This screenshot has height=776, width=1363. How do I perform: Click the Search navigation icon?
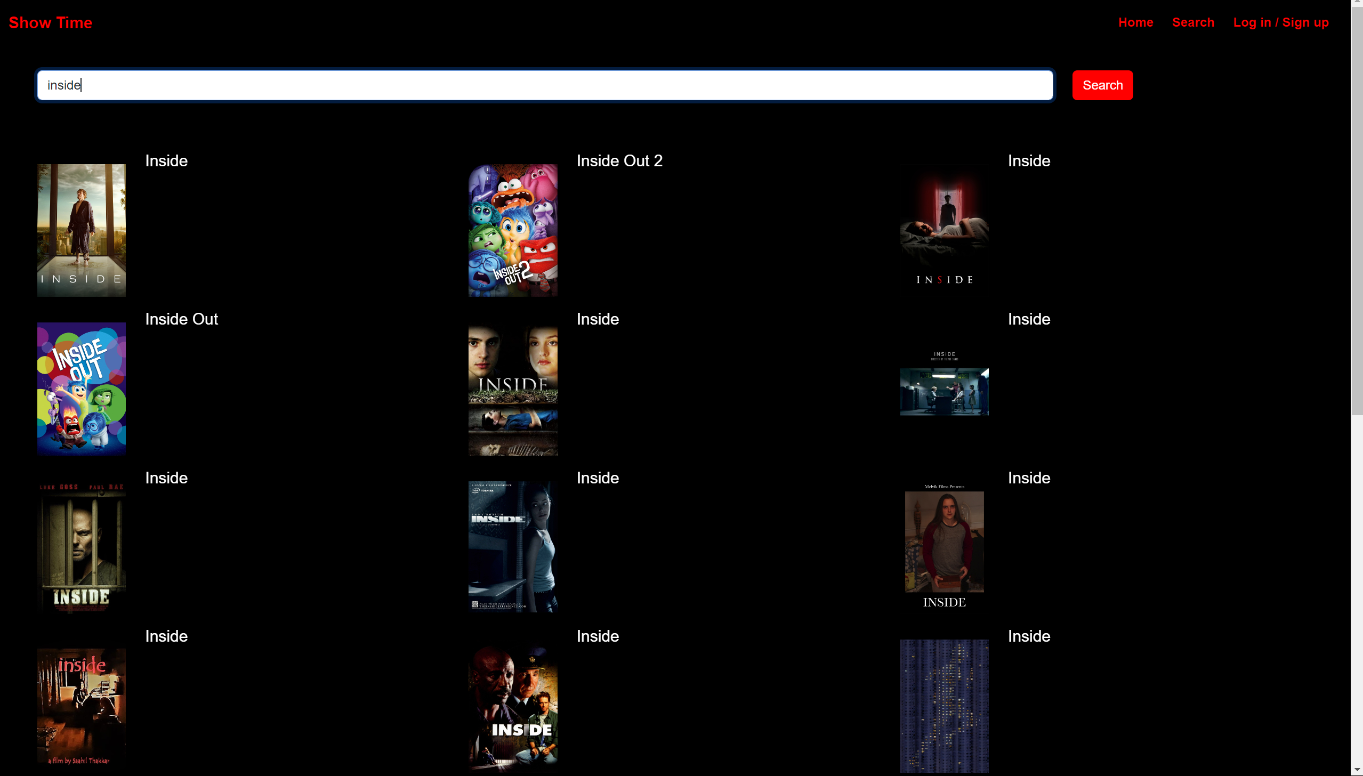click(1193, 22)
